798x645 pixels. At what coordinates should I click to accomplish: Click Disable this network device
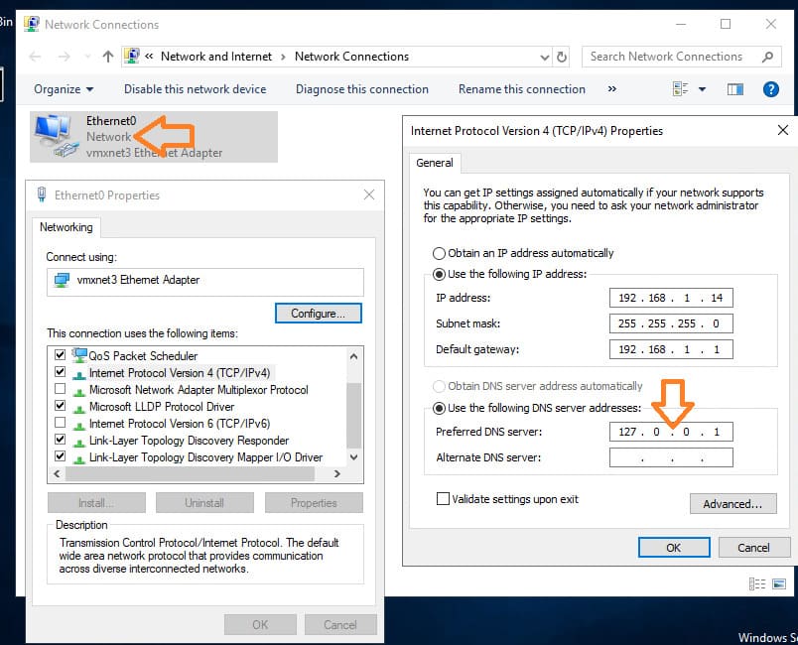coord(195,89)
